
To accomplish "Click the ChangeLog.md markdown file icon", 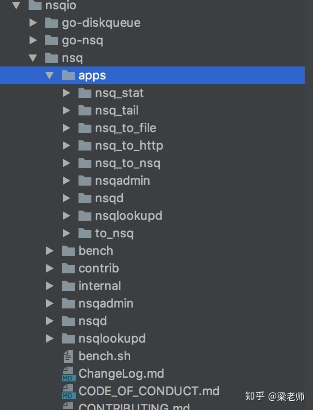I will pos(68,374).
